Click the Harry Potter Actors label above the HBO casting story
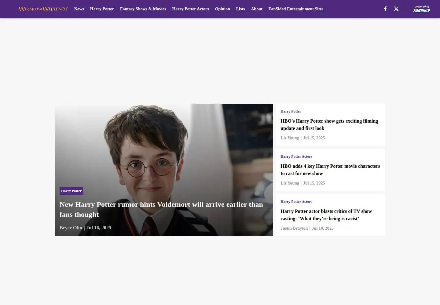Image resolution: width=440 pixels, height=305 pixels. [x=296, y=156]
